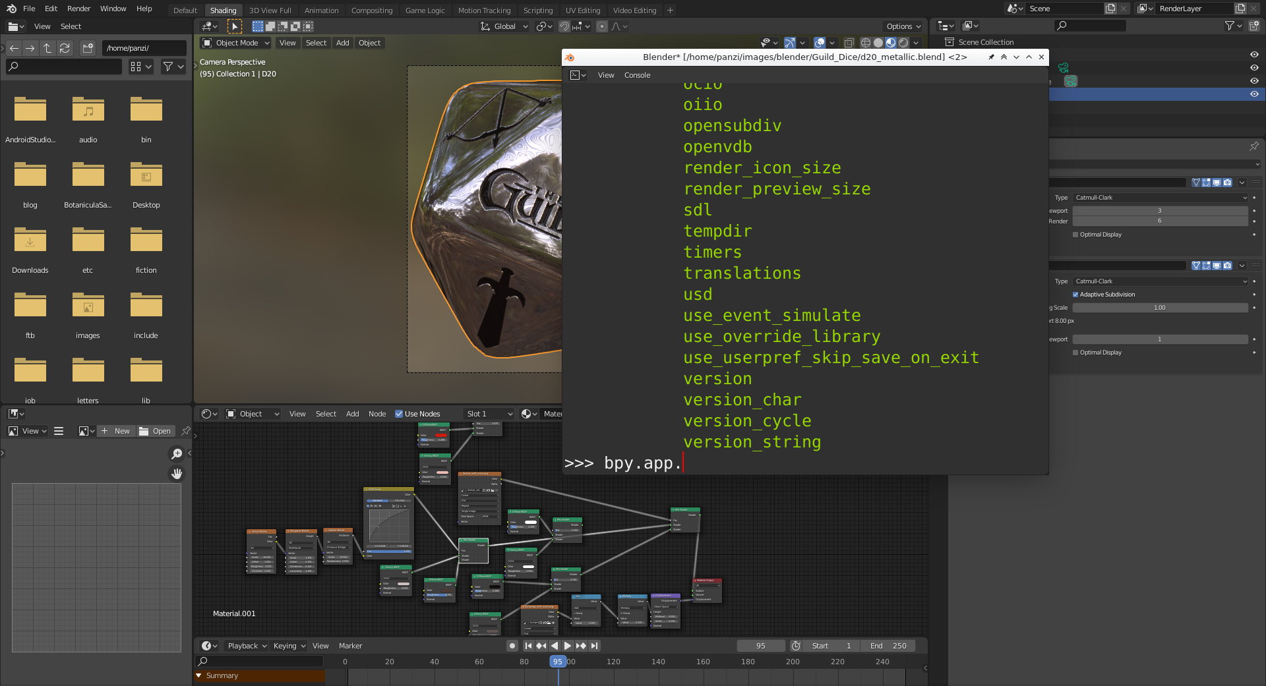This screenshot has width=1266, height=686.
Task: Toggle visibility of highlighted outliner row
Action: pos(1254,94)
